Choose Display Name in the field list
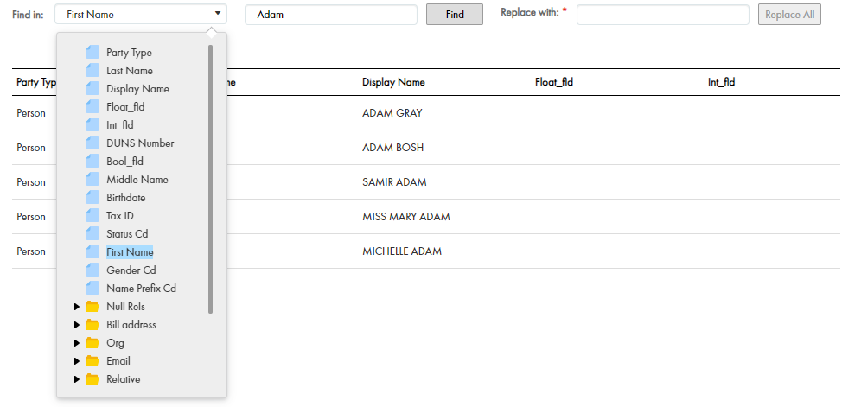 137,89
